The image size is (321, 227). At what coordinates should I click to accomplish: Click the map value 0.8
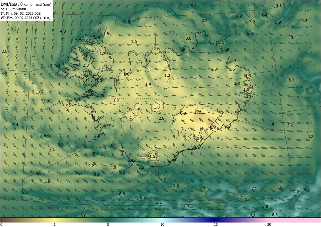[183, 113]
